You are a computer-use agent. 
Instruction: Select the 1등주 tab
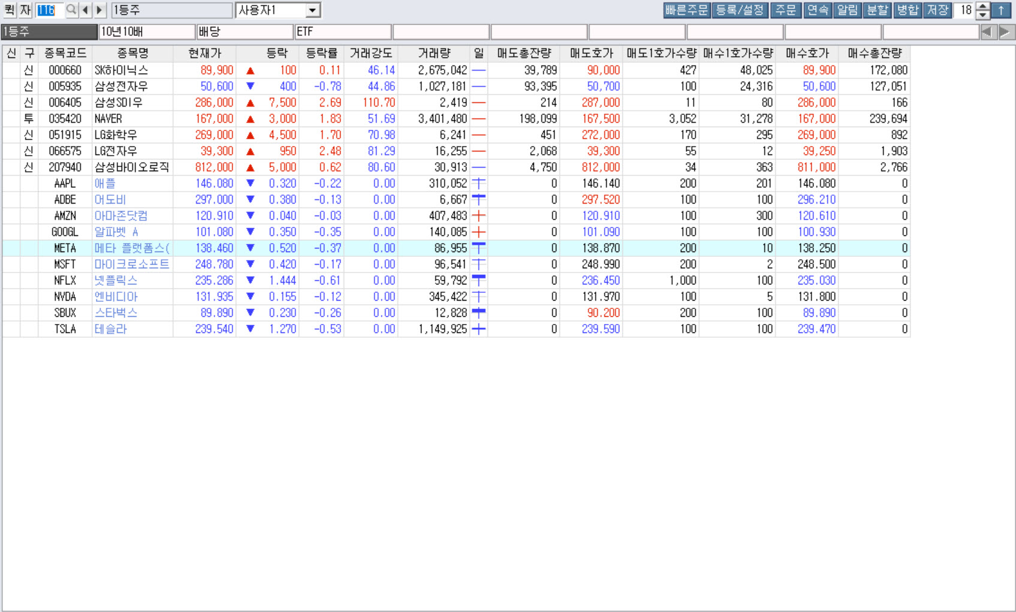49,32
